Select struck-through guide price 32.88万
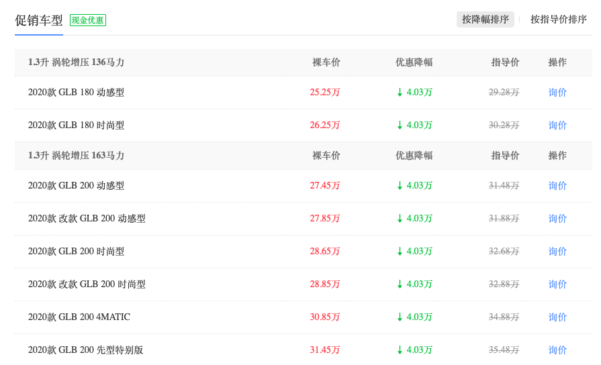This screenshot has width=601, height=365. click(504, 284)
